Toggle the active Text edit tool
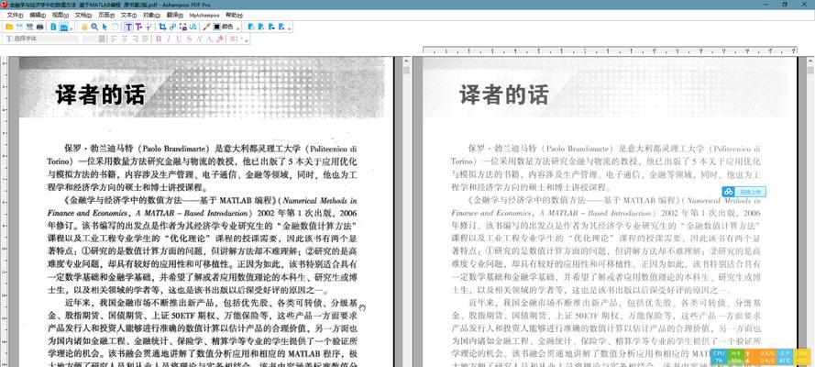815x367 pixels. pyautogui.click(x=128, y=27)
